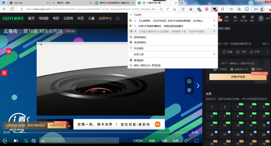Click the 开通VIP会员 button in sidebar
The height and width of the screenshot is (146, 271).
(x=238, y=77)
